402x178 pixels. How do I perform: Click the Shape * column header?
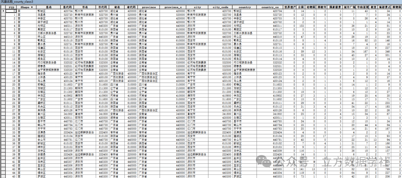[27, 7]
